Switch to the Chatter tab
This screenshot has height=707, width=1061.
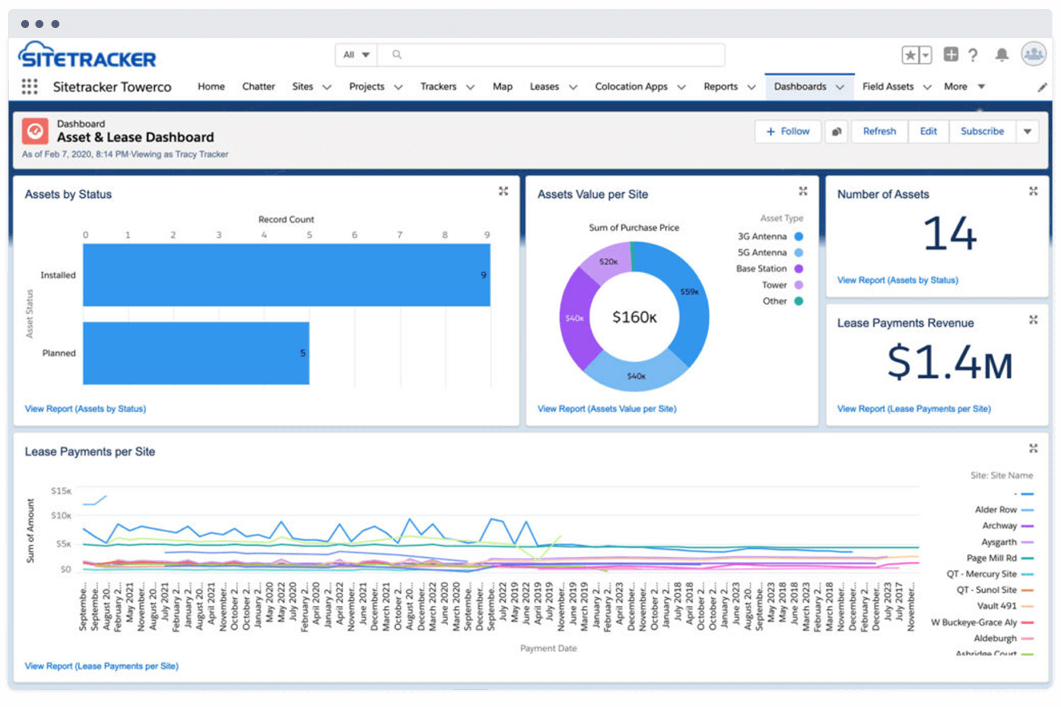258,87
